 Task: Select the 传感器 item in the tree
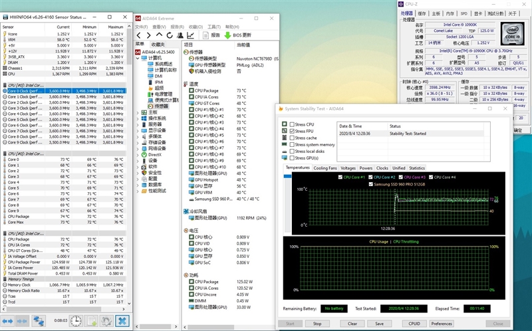tap(162, 106)
